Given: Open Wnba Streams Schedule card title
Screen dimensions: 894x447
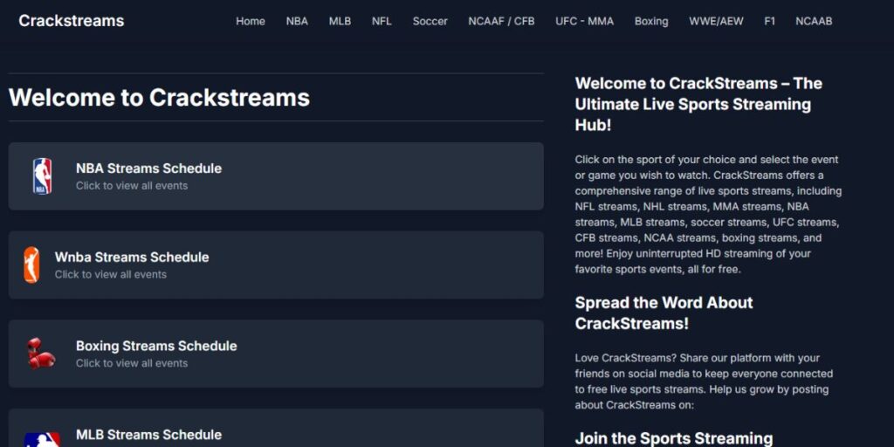Looking at the screenshot, I should click(x=132, y=258).
